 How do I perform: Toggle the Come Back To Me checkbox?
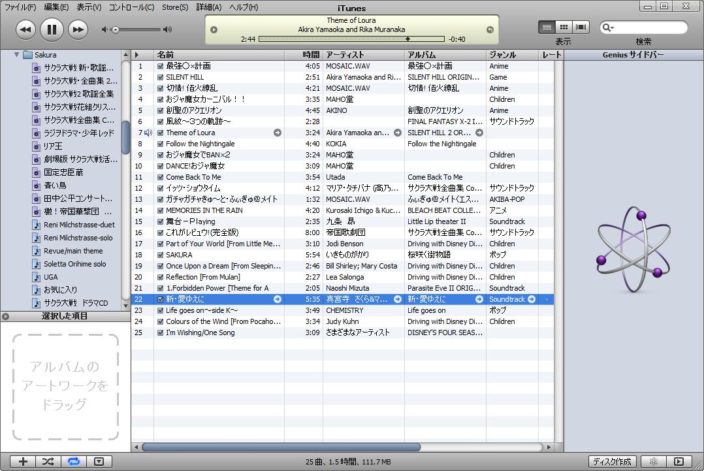pyautogui.click(x=160, y=177)
